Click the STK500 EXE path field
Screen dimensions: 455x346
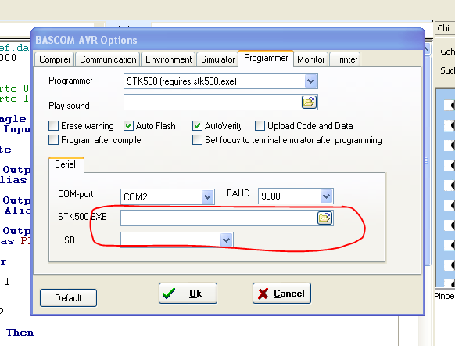(219, 218)
